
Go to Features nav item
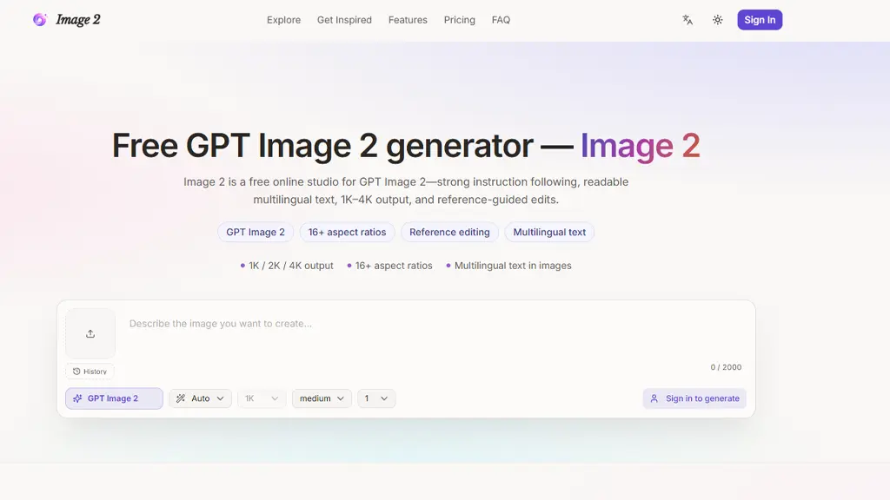click(x=408, y=20)
